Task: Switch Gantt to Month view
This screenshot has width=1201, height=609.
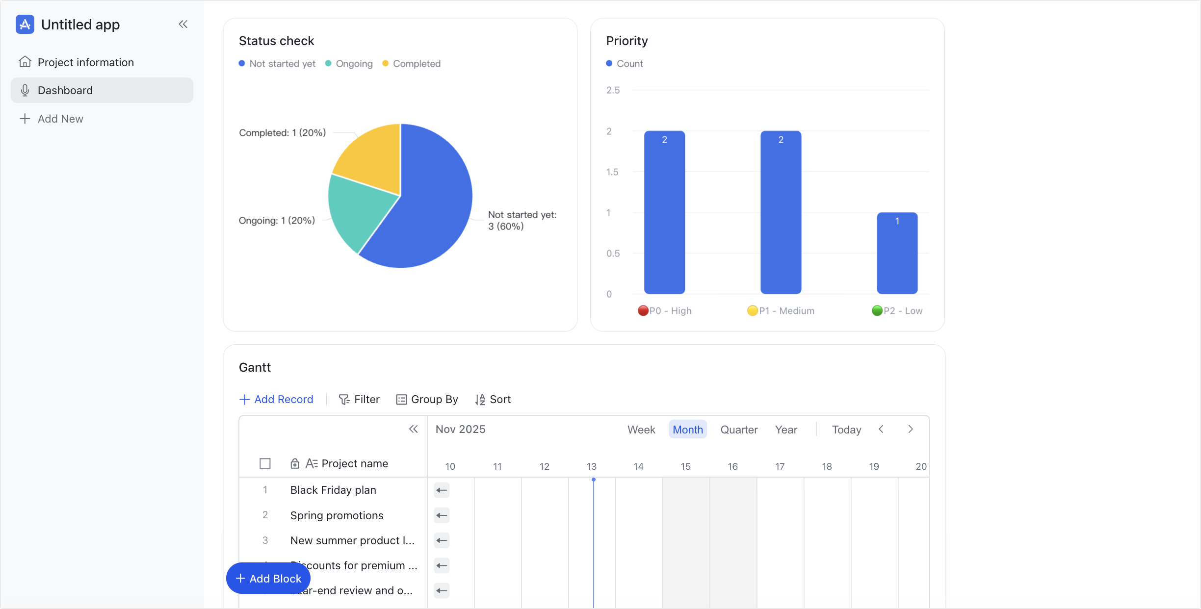Action: tap(688, 430)
